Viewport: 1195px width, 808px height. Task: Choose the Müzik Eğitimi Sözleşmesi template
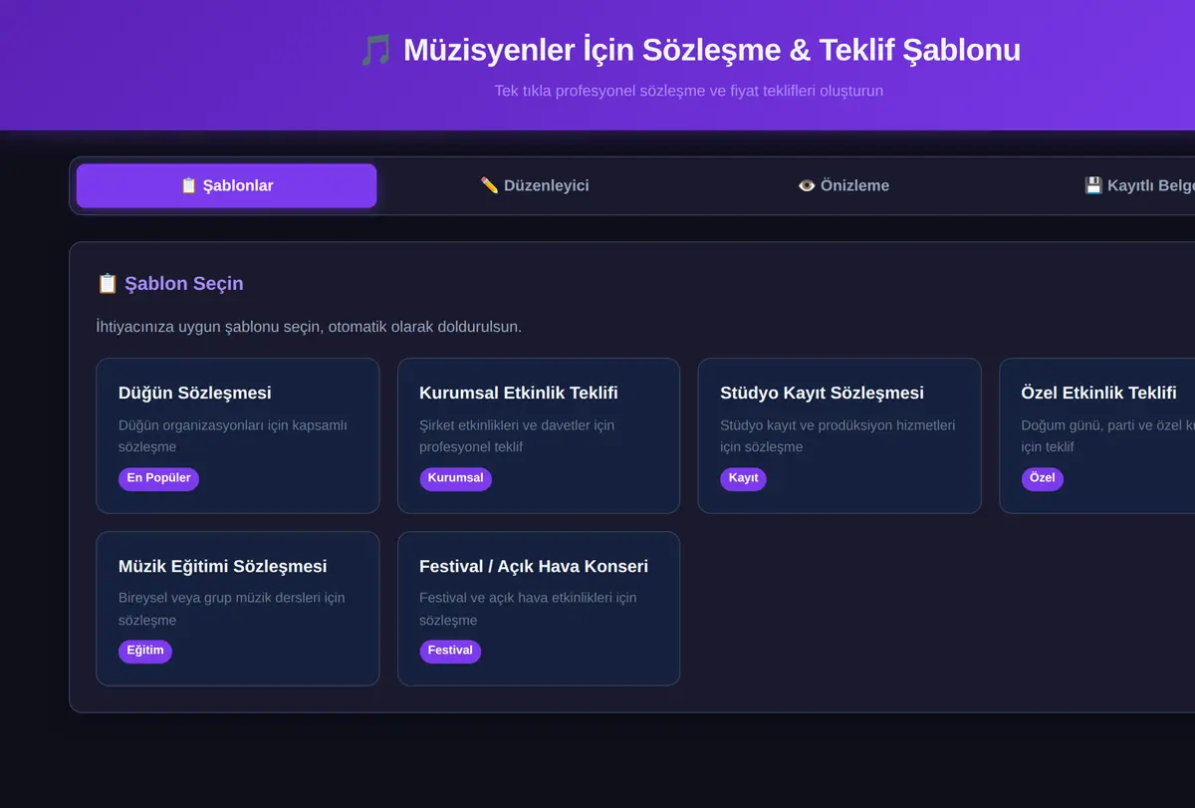[238, 609]
